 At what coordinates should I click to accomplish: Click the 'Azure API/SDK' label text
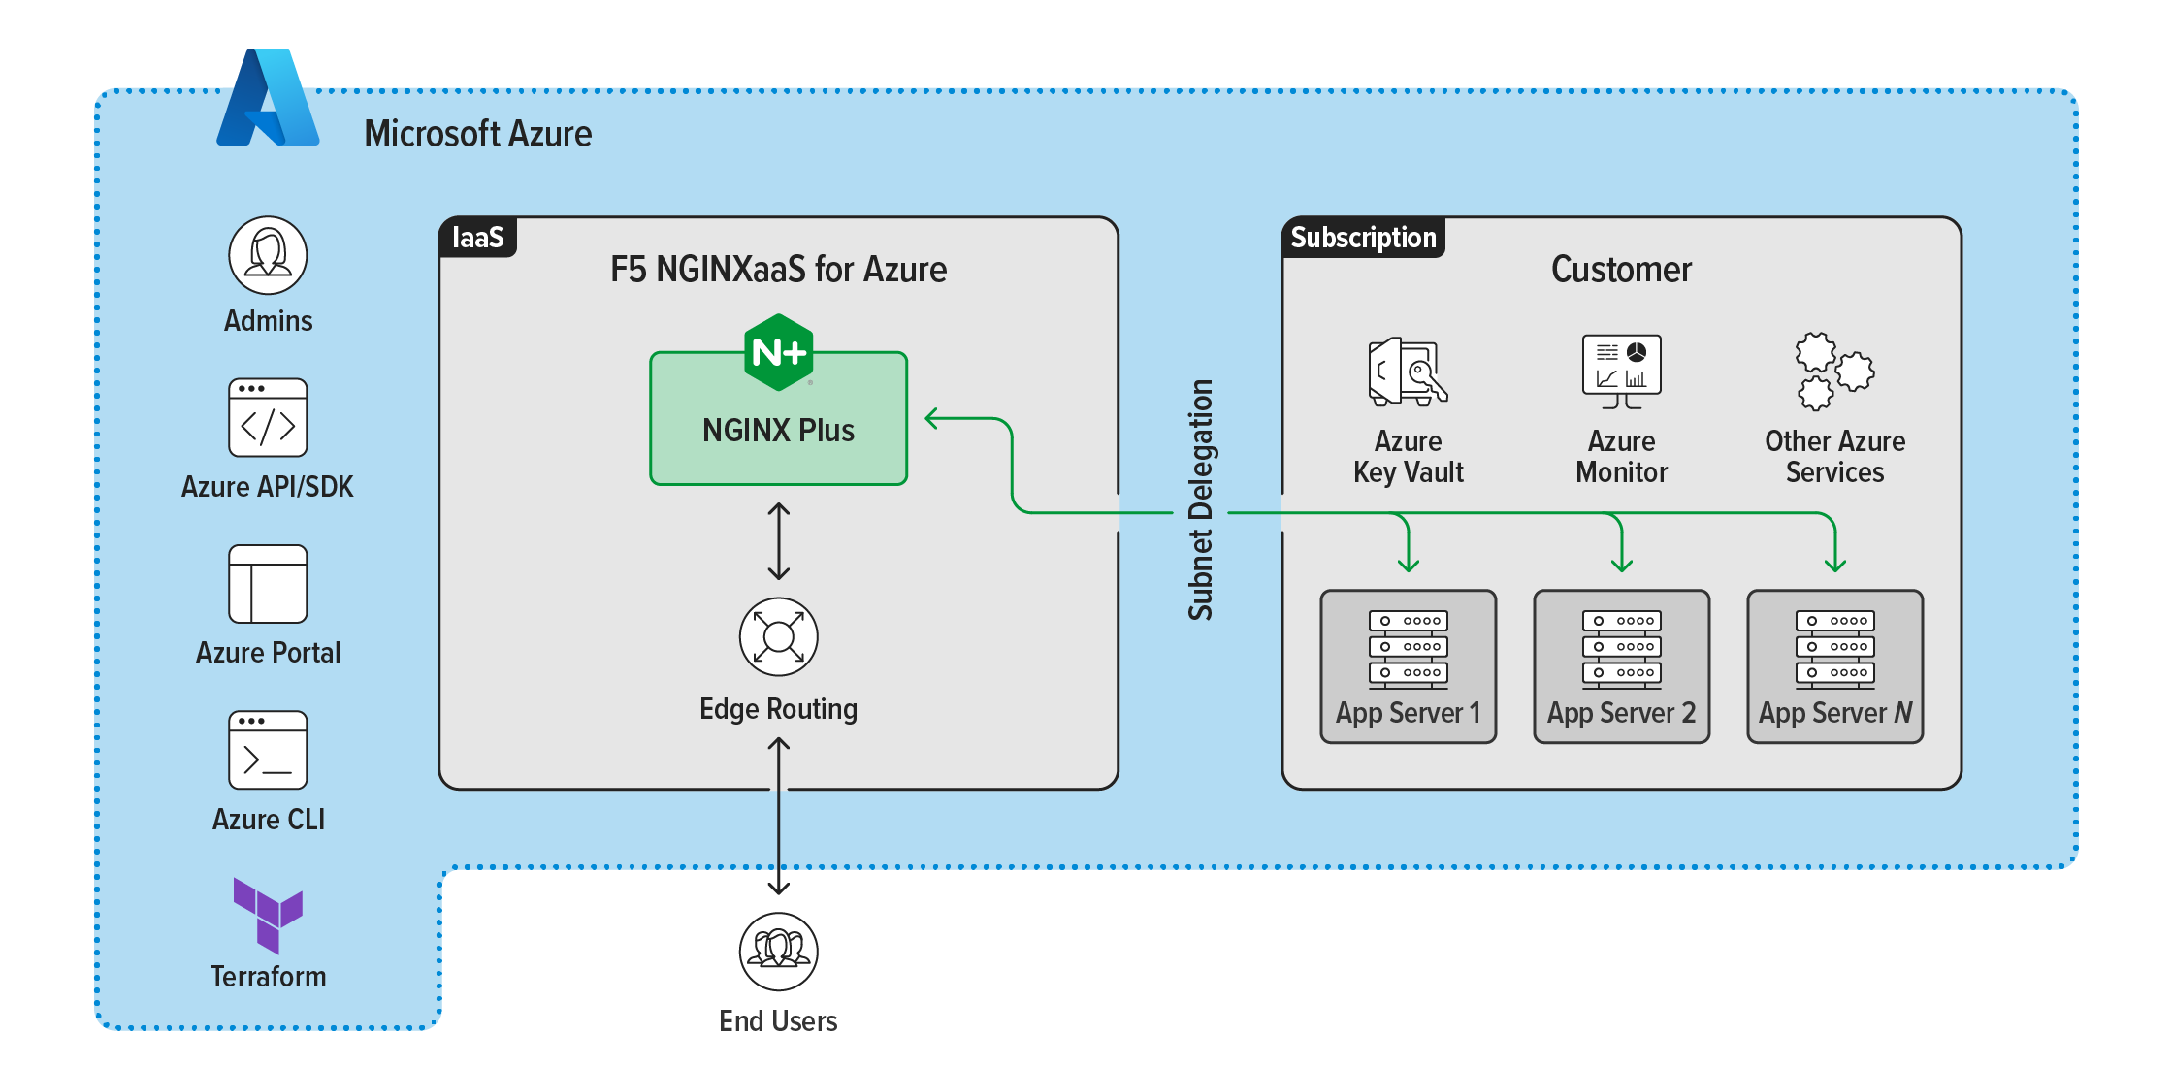pos(268,487)
